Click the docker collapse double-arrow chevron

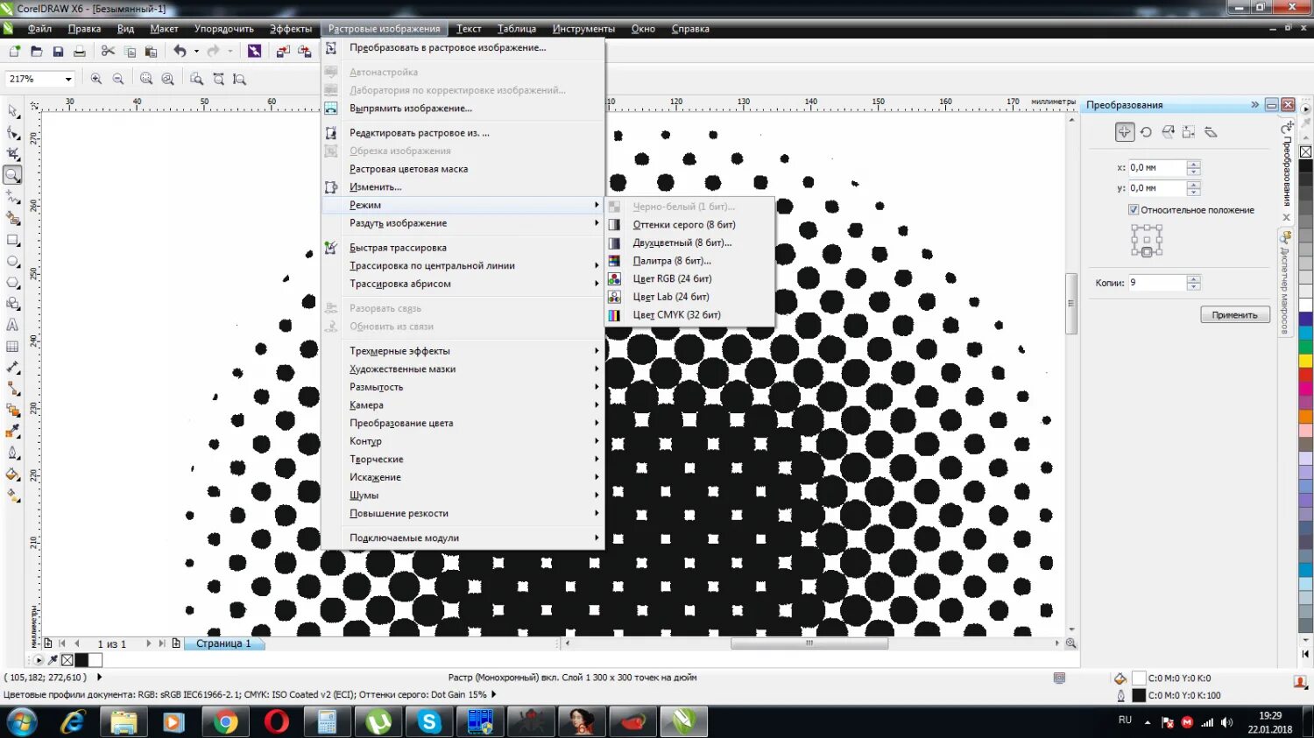pos(1254,105)
